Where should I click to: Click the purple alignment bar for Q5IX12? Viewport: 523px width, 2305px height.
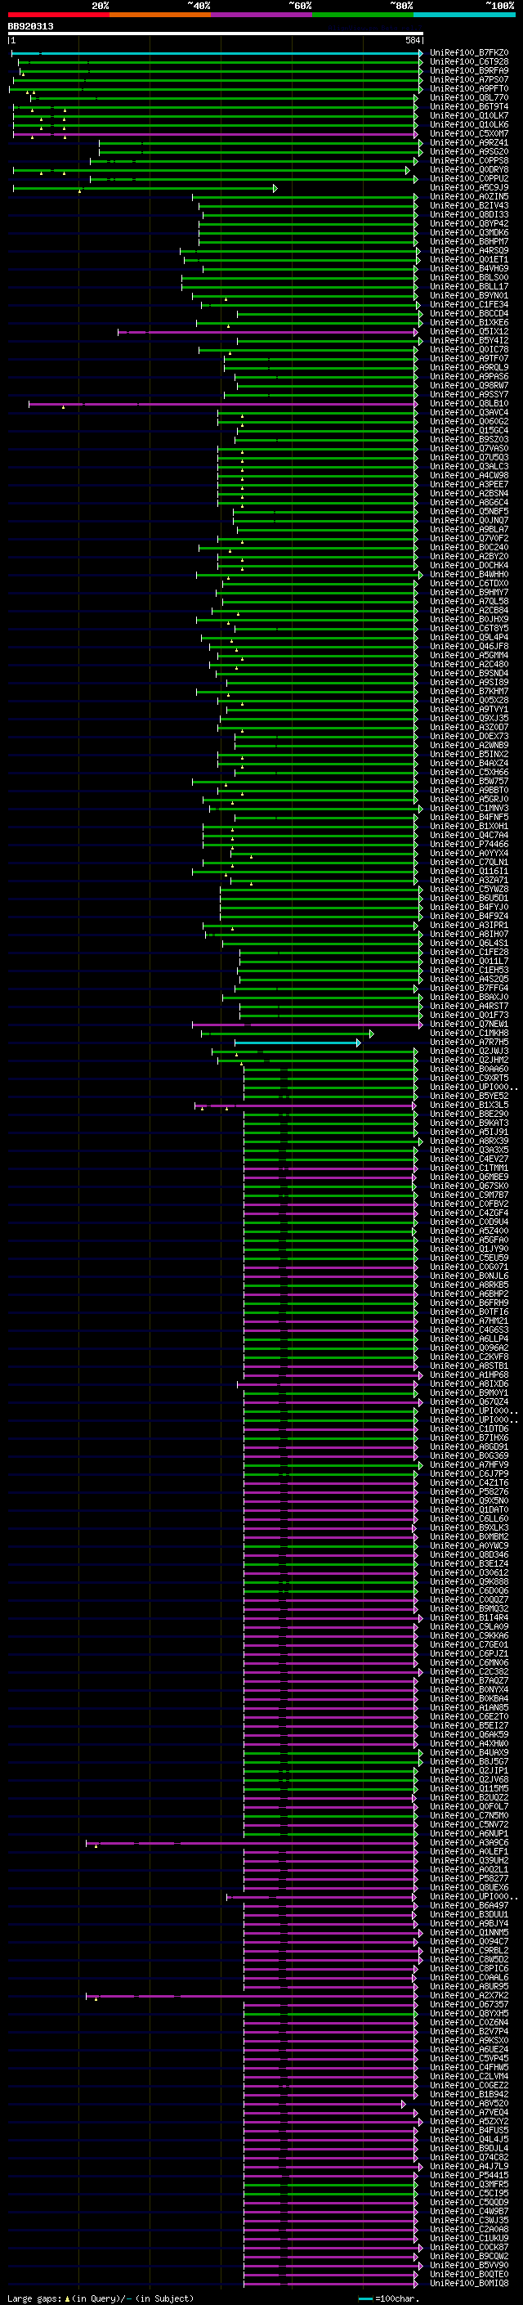[267, 332]
